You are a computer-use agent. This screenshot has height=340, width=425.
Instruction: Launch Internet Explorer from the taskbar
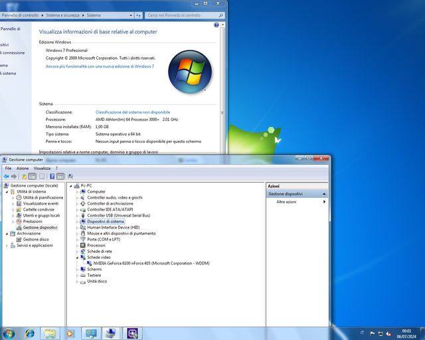[30, 333]
